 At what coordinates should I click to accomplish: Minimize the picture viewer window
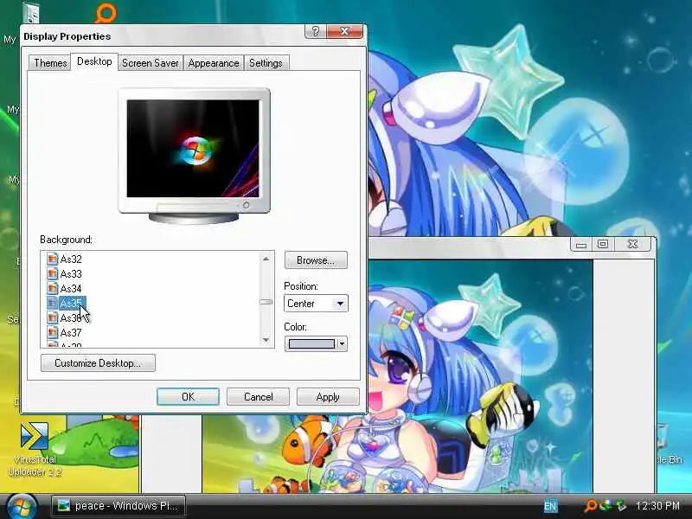pos(580,244)
